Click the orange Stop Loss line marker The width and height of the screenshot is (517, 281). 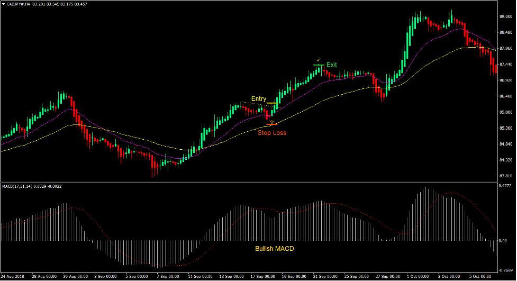271,125
